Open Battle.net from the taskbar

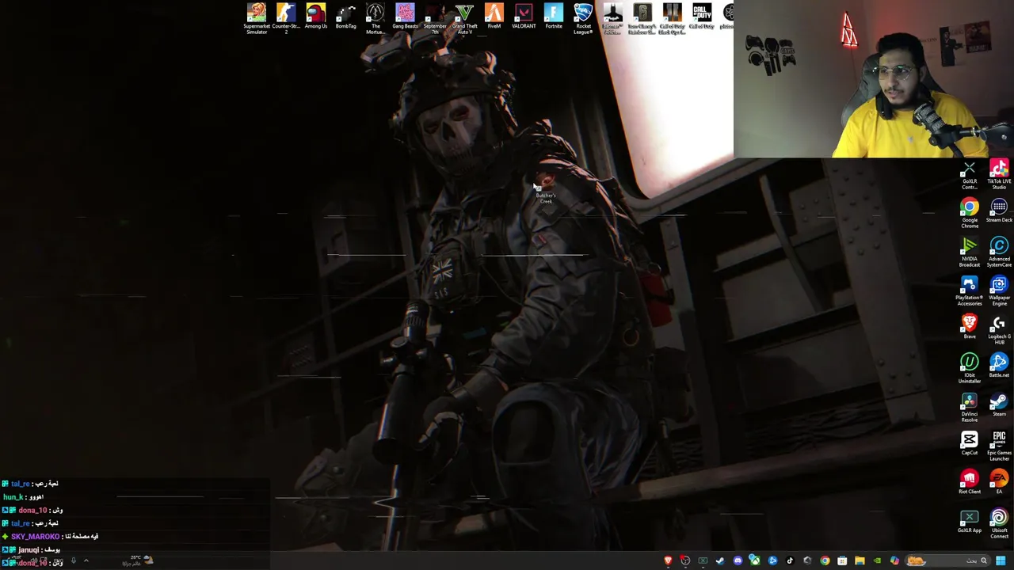pos(772,560)
